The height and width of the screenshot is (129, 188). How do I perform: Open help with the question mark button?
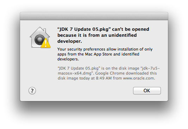pyautogui.click(x=32, y=90)
